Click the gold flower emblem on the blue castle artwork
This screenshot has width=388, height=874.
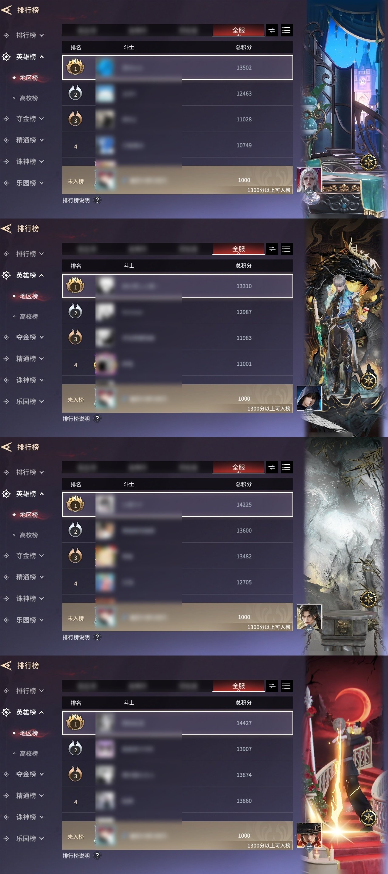(368, 162)
